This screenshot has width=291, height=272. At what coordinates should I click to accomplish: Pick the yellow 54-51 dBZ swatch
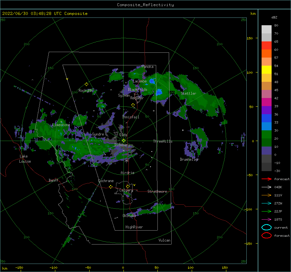(266, 70)
